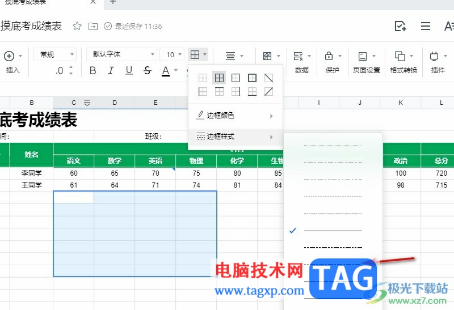Click the 姓名 header cell

pyautogui.click(x=32, y=155)
